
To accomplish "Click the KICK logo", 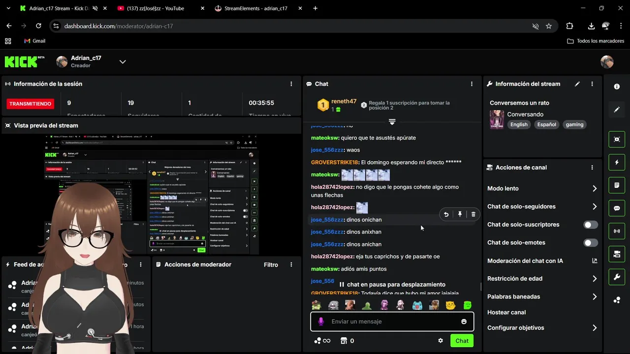I will (x=24, y=61).
